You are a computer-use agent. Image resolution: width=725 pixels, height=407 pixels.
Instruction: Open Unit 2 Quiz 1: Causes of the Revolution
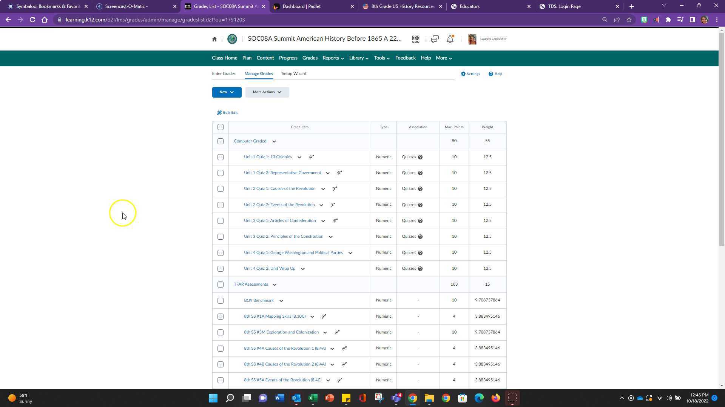tap(280, 188)
